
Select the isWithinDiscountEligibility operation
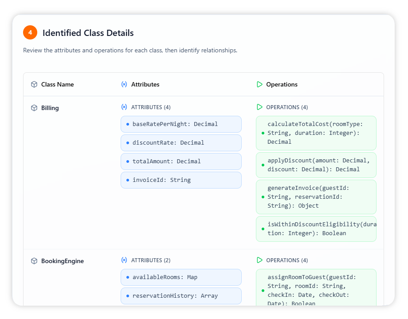click(316, 229)
